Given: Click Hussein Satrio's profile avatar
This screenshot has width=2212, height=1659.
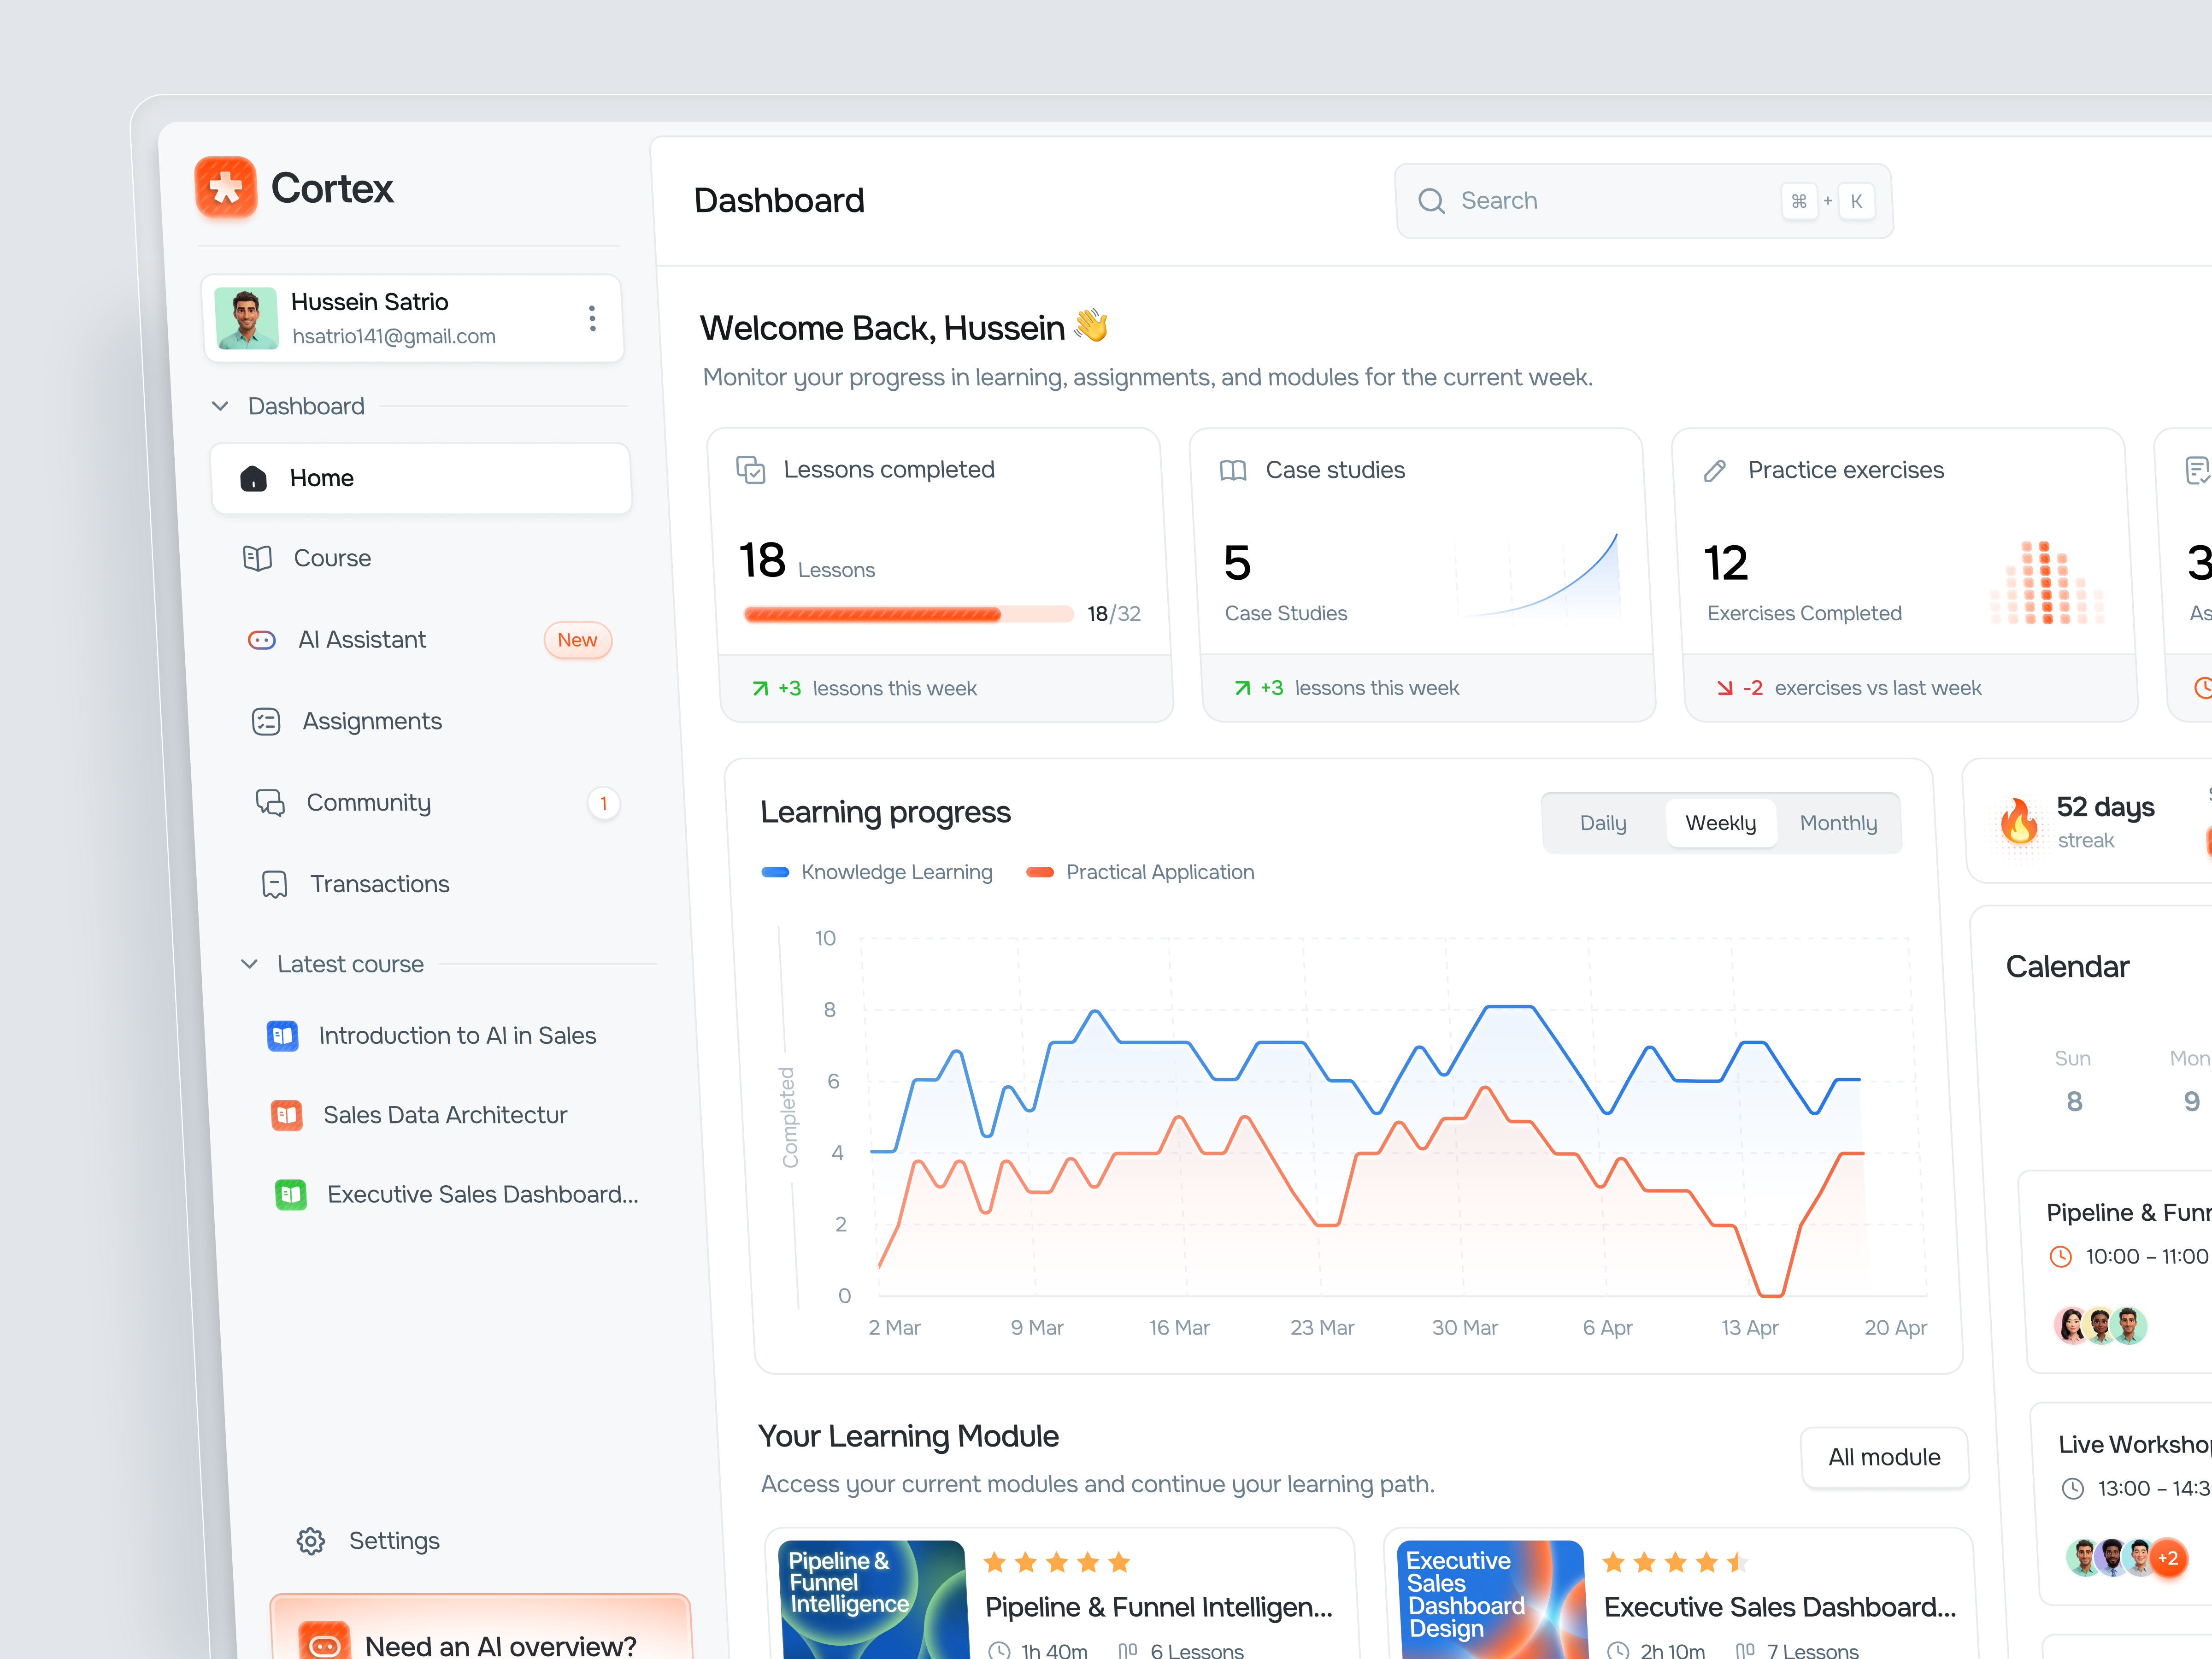Looking at the screenshot, I should tap(246, 319).
